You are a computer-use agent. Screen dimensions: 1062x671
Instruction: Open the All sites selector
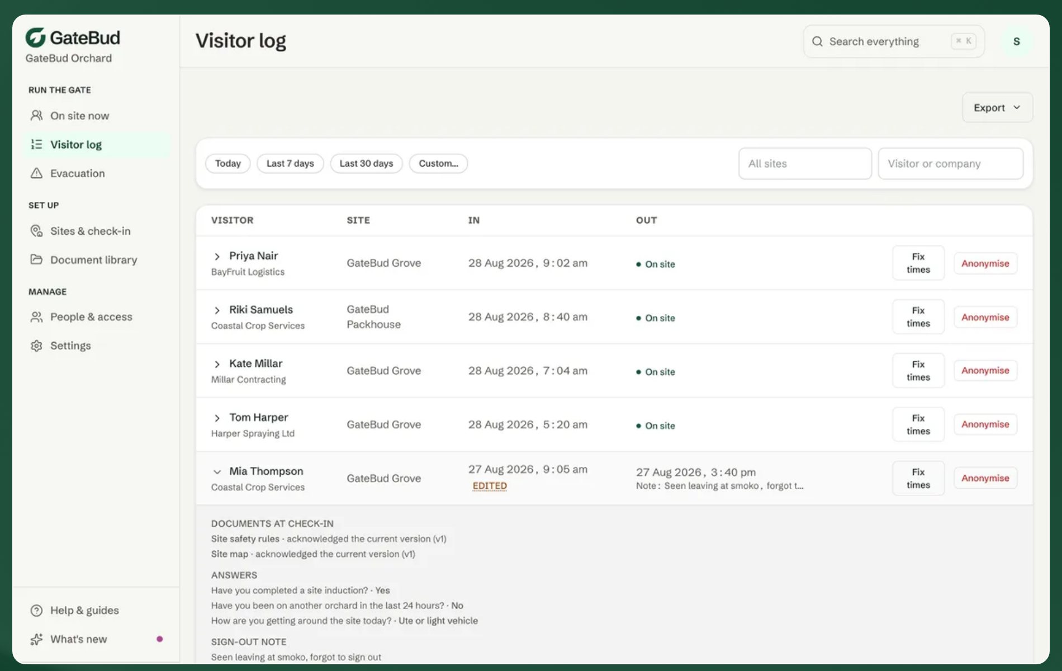click(x=805, y=163)
